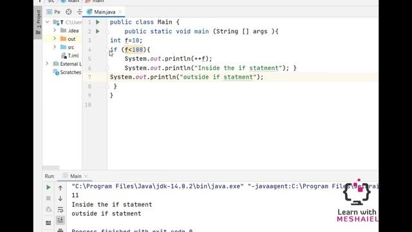Toggle scroll to end in Run console
This screenshot has width=412, height=232.
point(61,220)
